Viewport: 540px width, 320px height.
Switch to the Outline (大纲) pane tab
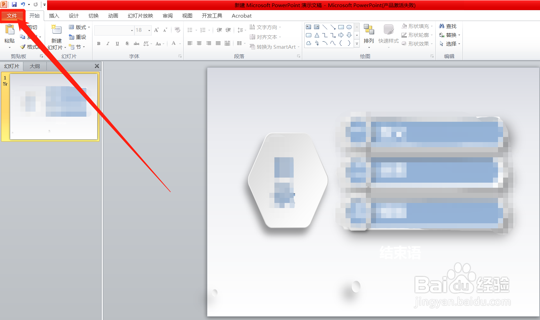[x=35, y=66]
